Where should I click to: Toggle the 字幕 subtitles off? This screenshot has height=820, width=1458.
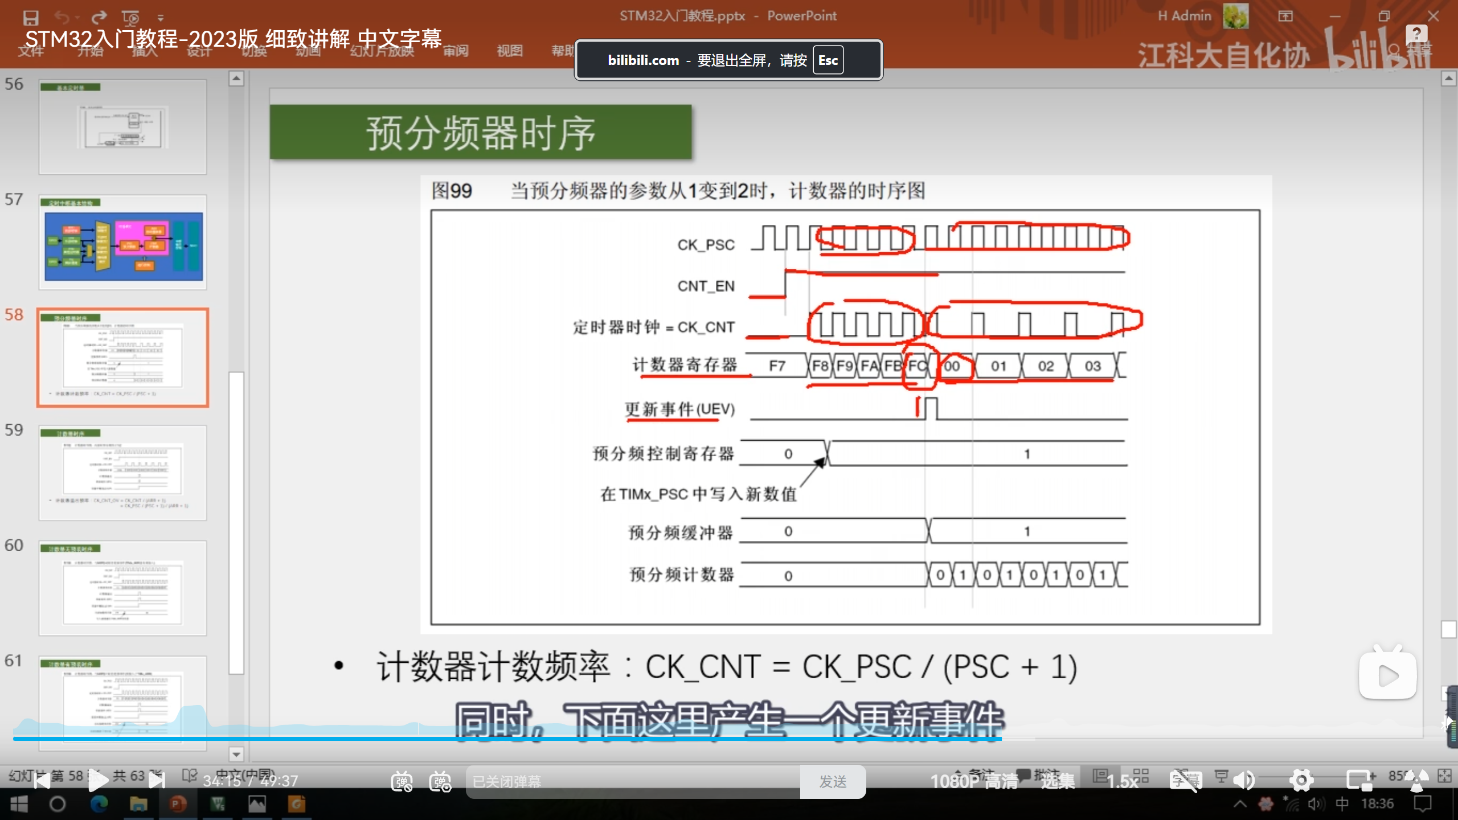point(1185,781)
